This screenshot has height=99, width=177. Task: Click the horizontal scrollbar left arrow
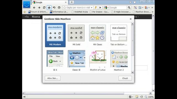click(x=23, y=93)
